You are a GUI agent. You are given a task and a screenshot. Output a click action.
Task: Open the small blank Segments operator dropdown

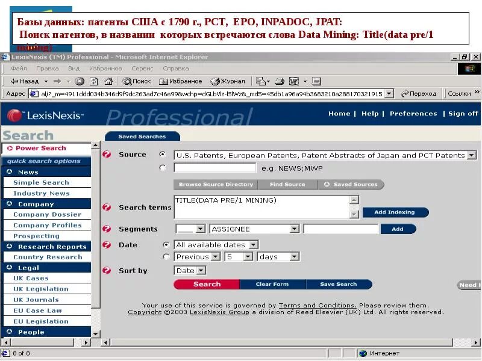click(x=200, y=229)
